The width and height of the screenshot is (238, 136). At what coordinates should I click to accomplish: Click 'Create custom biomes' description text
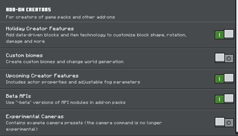65,62
